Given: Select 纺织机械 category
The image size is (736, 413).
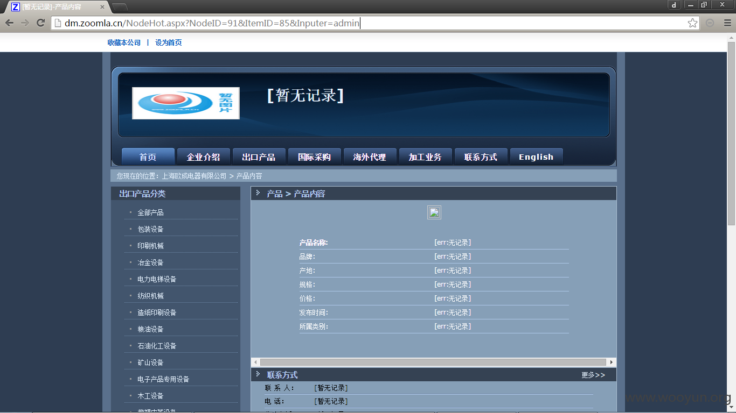Looking at the screenshot, I should point(150,296).
